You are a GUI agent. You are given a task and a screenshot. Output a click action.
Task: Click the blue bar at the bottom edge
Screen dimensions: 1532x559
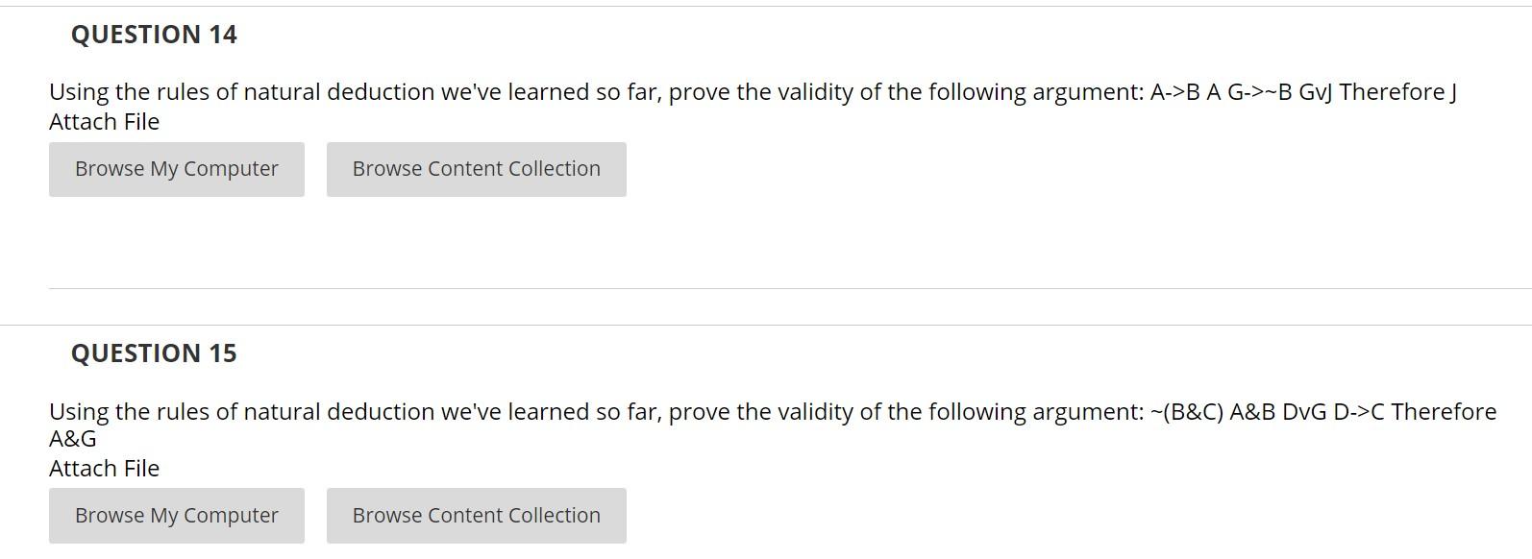[766, 556]
